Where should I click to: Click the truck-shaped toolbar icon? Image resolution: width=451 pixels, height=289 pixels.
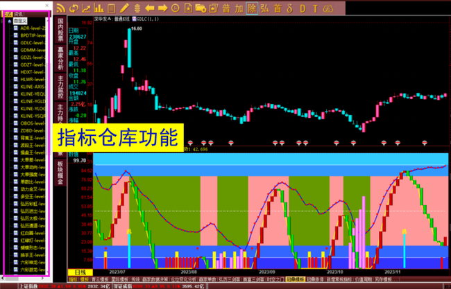[201, 8]
